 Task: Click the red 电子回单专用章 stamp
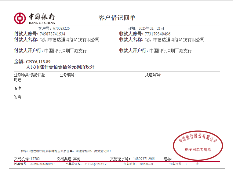pos(198,145)
